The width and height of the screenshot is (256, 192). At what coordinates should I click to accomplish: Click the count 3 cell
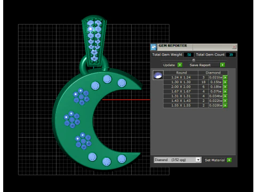[x=203, y=77]
